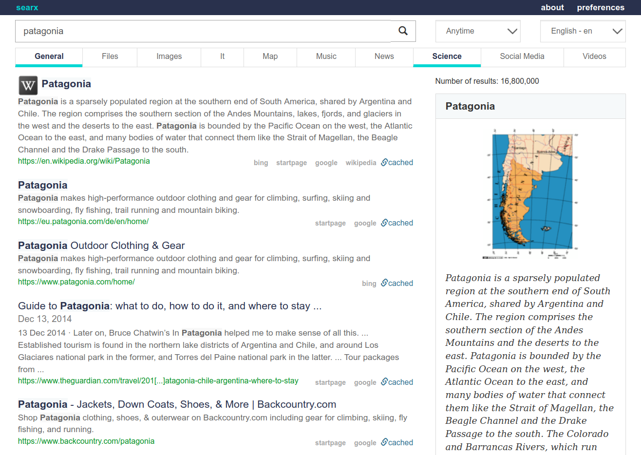Open the preferences page

click(x=601, y=7)
